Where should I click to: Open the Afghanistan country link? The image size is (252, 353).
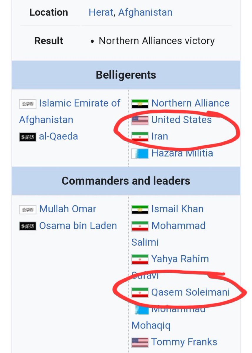pos(145,12)
